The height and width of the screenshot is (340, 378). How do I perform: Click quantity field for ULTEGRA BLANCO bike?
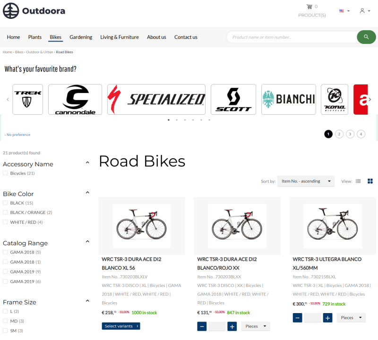click(312, 318)
